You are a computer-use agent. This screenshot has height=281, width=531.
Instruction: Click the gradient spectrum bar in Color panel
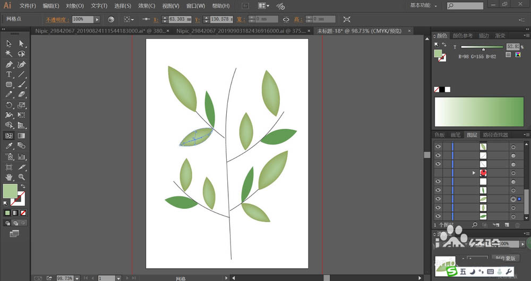pyautogui.click(x=479, y=112)
